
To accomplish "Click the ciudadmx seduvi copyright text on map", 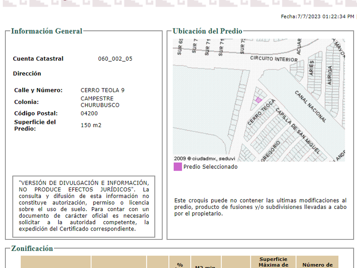I will point(201,158).
